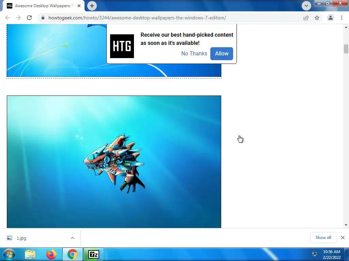Open a new tab with plus button

coord(92,6)
